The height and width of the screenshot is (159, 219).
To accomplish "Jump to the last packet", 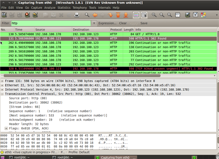I will click(x=126, y=15).
